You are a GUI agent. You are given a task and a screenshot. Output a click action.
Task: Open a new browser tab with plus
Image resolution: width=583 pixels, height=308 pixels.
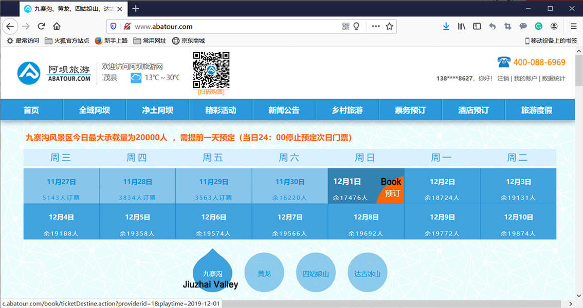click(x=136, y=9)
